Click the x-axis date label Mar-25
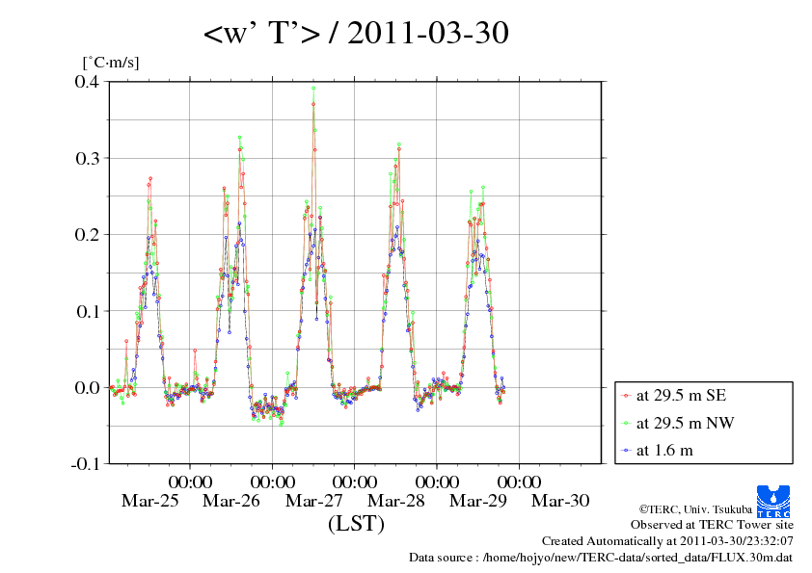The height and width of the screenshot is (573, 812). point(149,501)
